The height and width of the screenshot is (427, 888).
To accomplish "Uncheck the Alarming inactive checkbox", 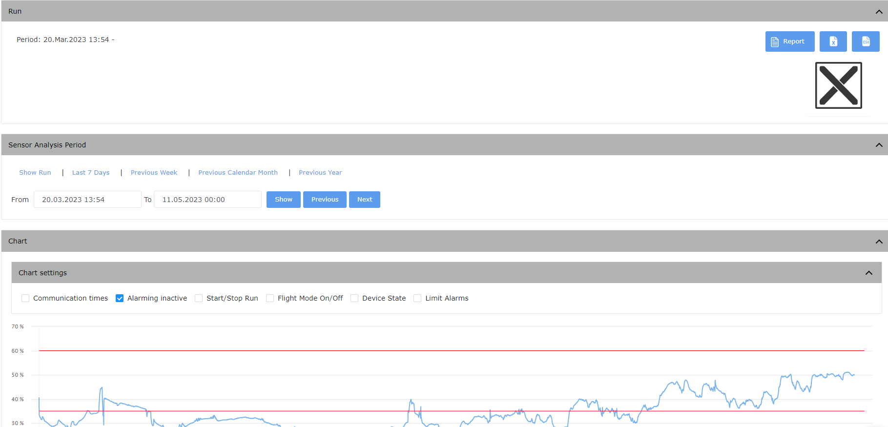I will tap(120, 298).
